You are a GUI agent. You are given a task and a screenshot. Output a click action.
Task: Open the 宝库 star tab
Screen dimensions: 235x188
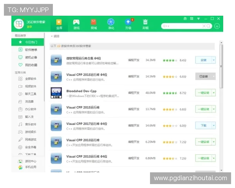[x=59, y=24]
